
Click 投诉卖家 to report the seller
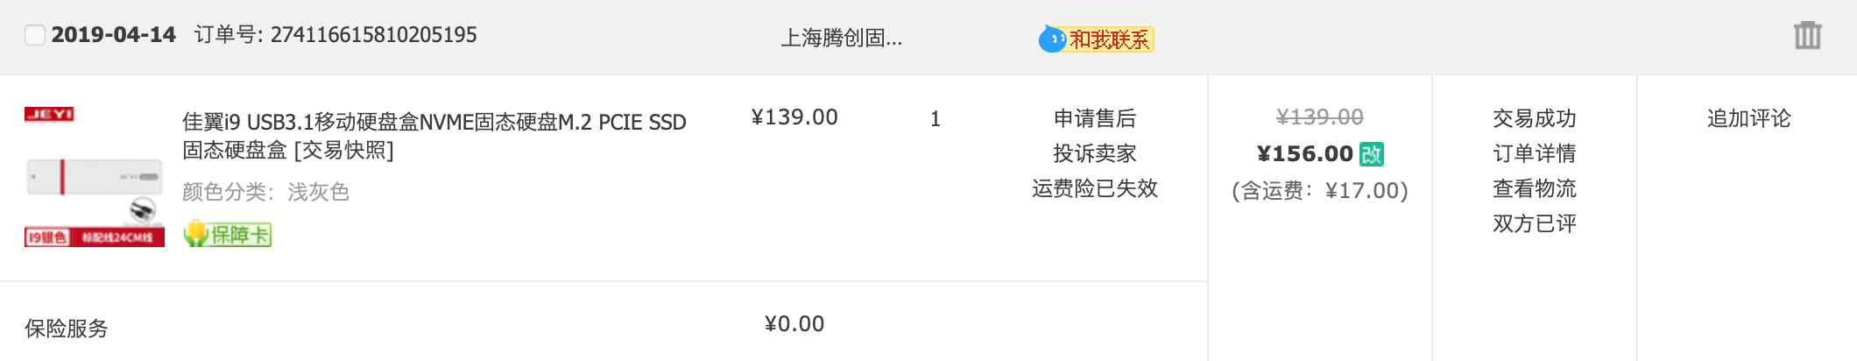click(1095, 153)
